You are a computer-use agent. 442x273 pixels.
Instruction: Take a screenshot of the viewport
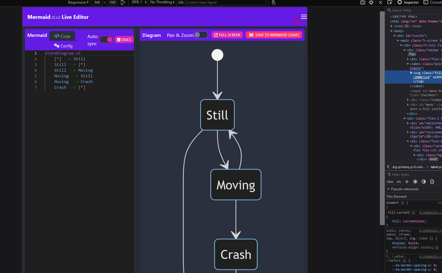pyautogui.click(x=362, y=2)
